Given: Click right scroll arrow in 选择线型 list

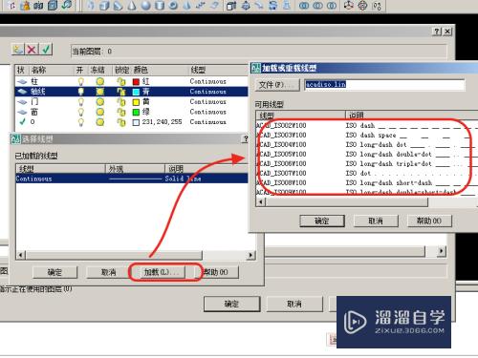Looking at the screenshot, I should (251, 255).
